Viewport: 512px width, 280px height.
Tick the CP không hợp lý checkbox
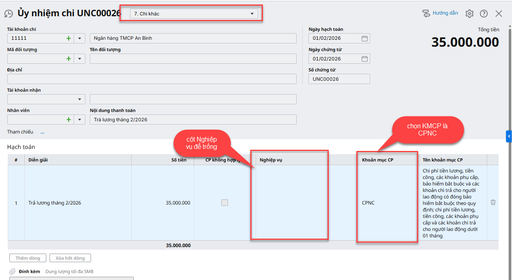[x=225, y=202]
